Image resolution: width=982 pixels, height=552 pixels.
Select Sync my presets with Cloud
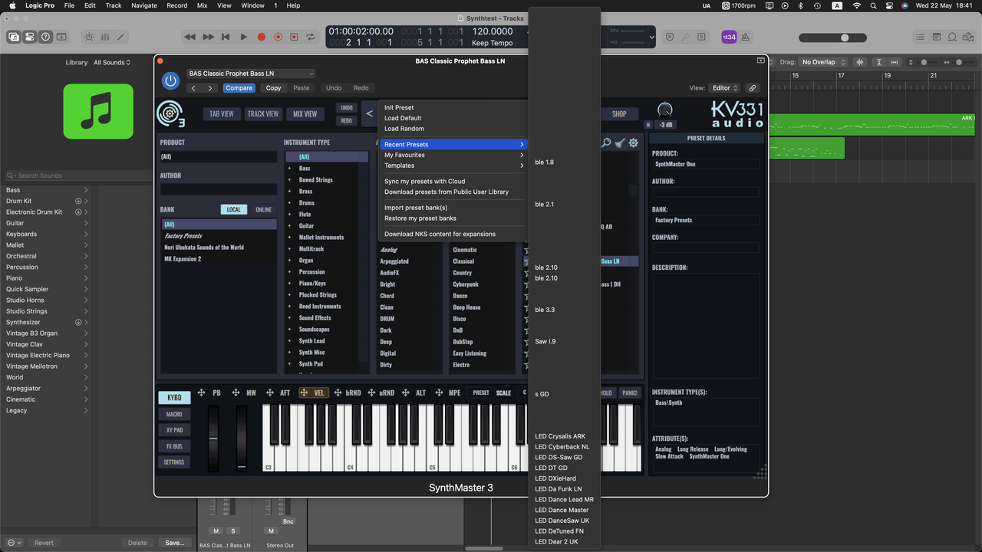point(425,182)
